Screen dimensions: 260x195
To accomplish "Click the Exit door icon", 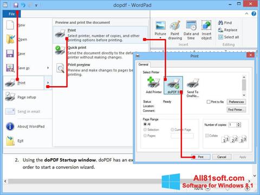I will point(10,141).
